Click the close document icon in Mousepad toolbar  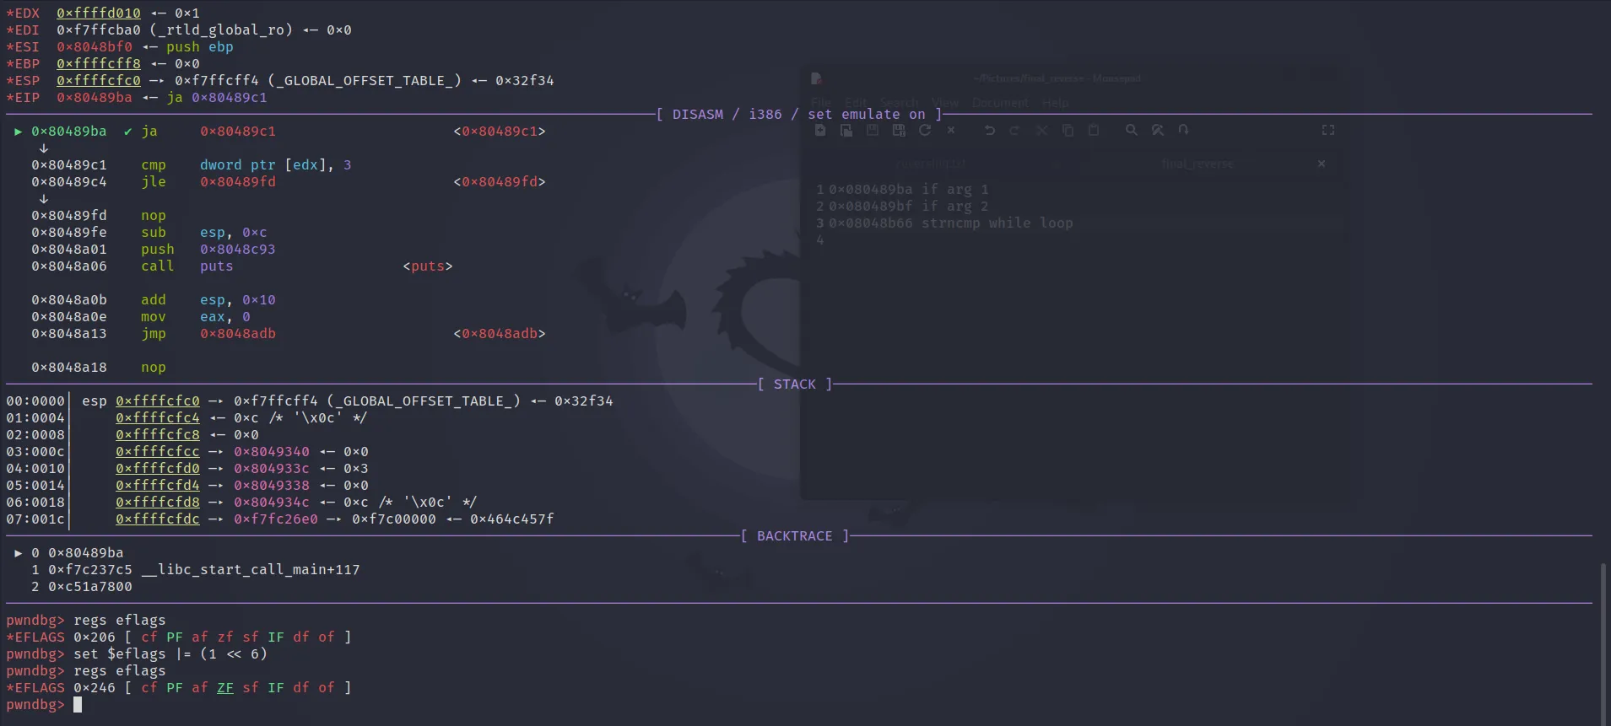(x=951, y=130)
